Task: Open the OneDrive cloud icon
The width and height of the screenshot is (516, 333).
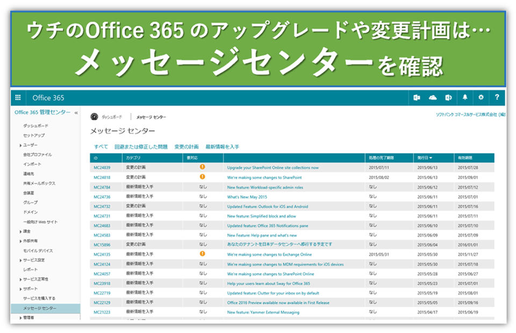Action: tap(433, 98)
